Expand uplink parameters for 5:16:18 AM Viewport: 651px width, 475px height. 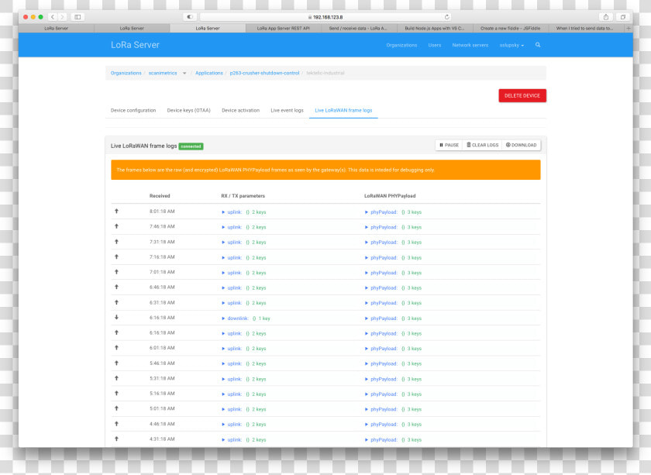(223, 394)
